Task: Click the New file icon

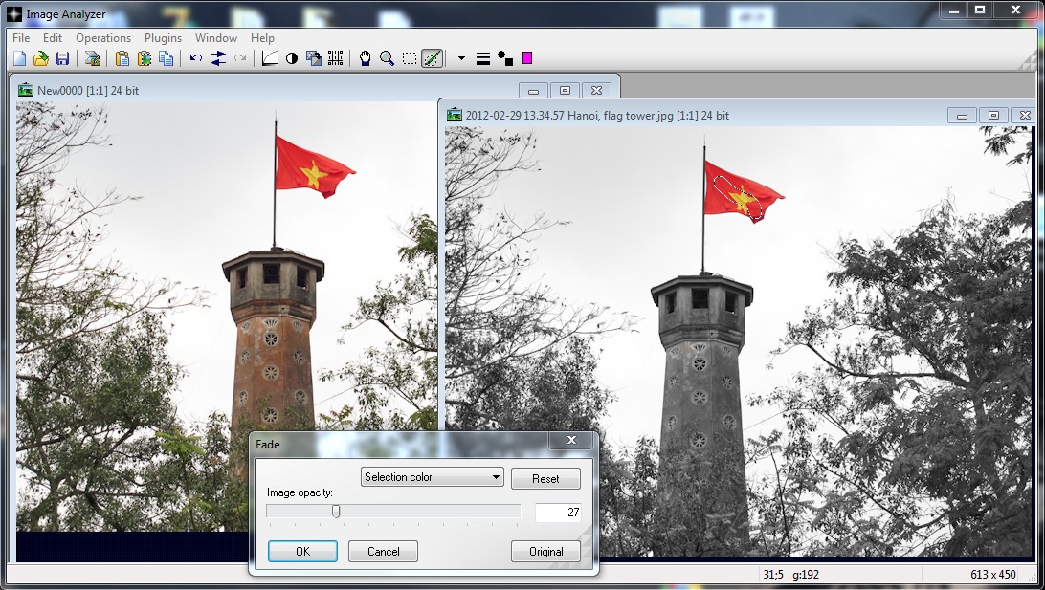Action: (19, 58)
